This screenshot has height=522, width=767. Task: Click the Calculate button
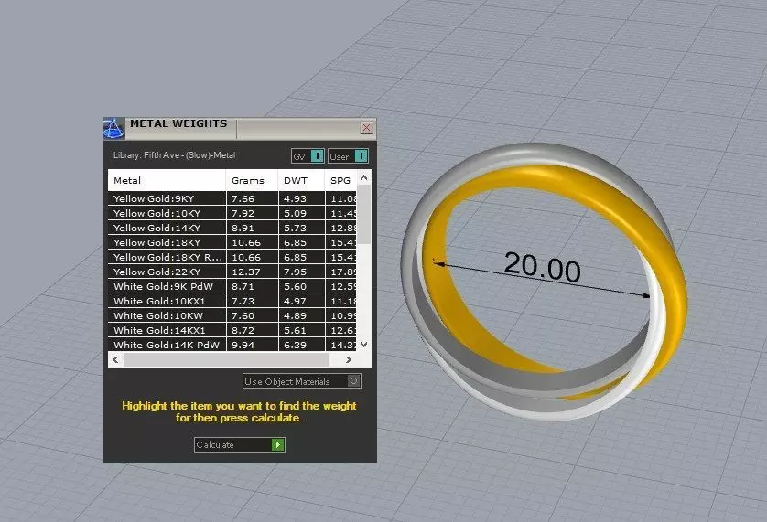coord(240,445)
